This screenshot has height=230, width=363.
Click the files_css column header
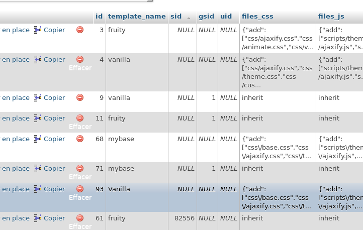point(257,17)
